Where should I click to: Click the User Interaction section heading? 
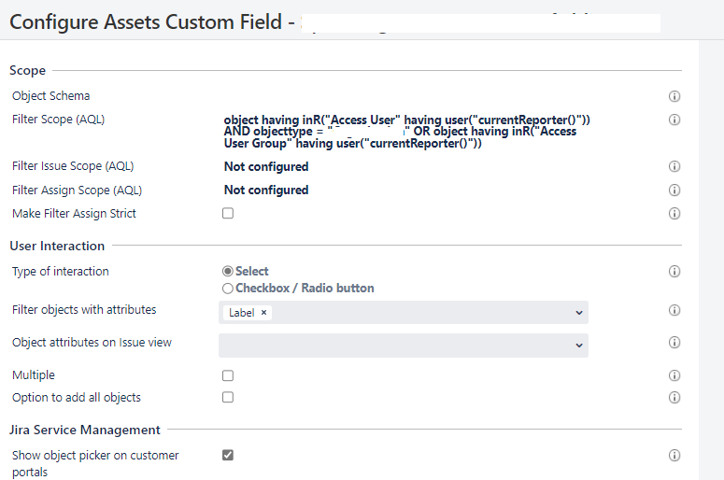[57, 246]
